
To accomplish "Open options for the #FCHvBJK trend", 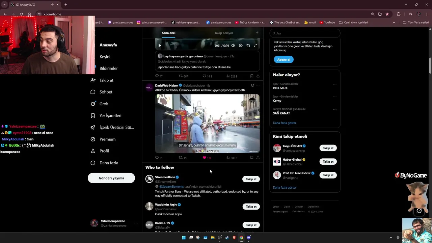I will click(x=335, y=84).
